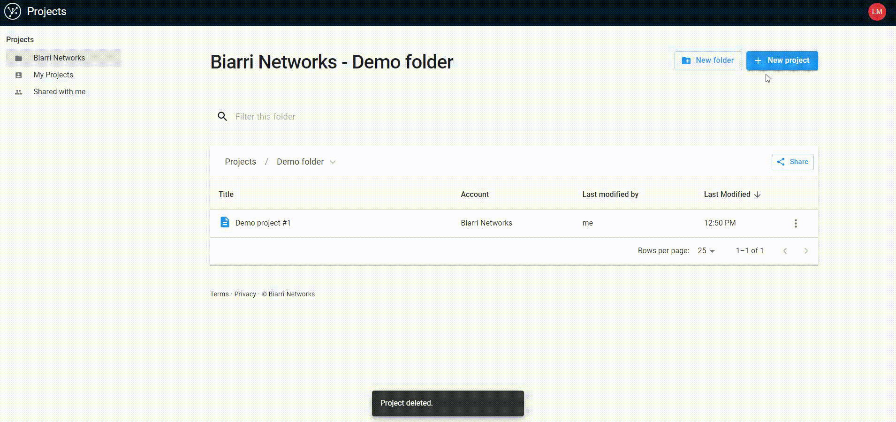896x422 pixels.
Task: Click the 1–1 of 1 pagination text
Action: pyautogui.click(x=749, y=251)
